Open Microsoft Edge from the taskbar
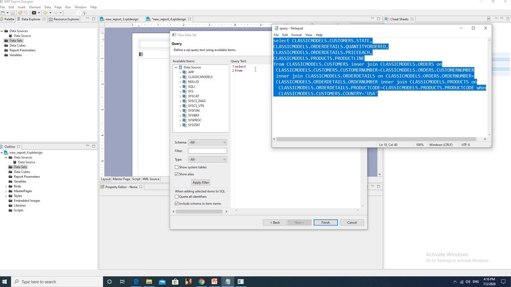 pyautogui.click(x=136, y=282)
